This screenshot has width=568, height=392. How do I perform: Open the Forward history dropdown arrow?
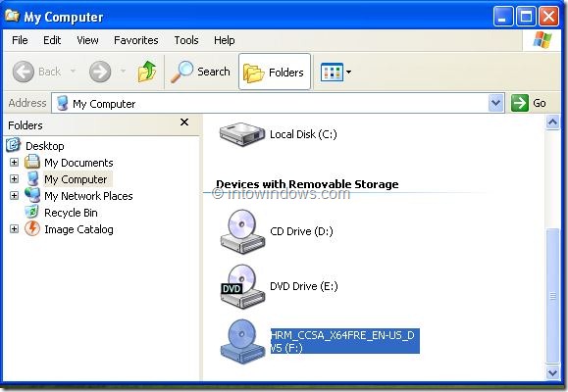point(124,71)
